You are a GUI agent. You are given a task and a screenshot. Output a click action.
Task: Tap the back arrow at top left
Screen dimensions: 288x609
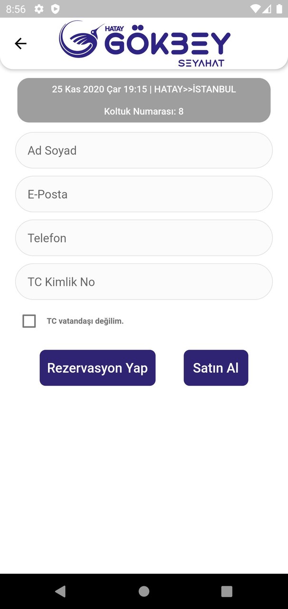tap(20, 43)
